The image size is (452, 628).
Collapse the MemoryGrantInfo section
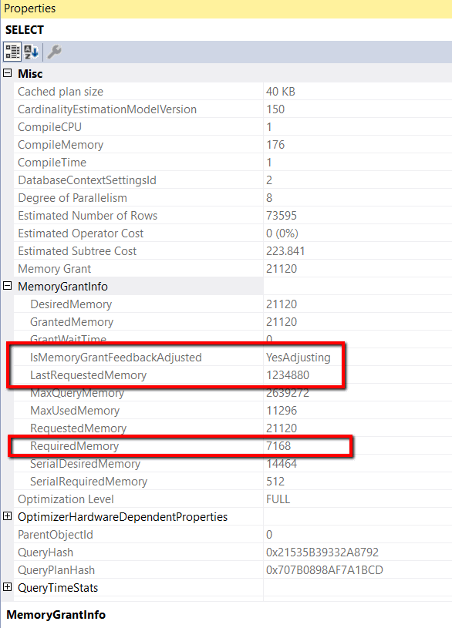7,286
